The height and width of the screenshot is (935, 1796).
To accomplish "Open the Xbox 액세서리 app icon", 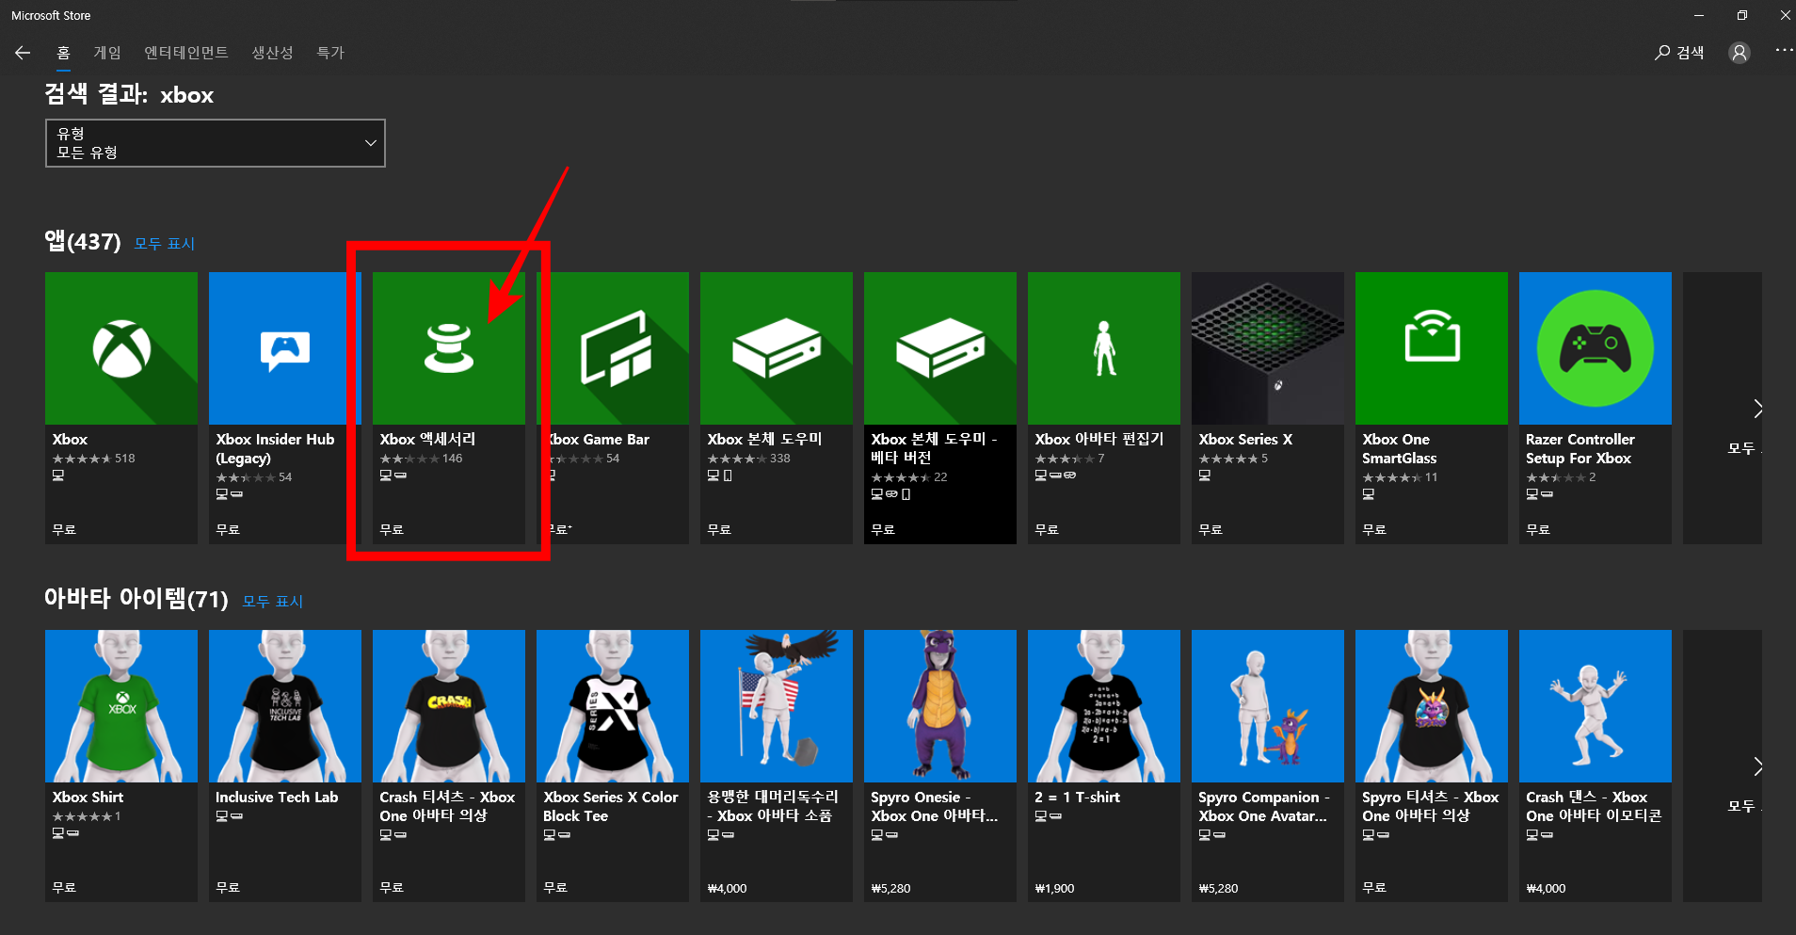I will point(449,348).
